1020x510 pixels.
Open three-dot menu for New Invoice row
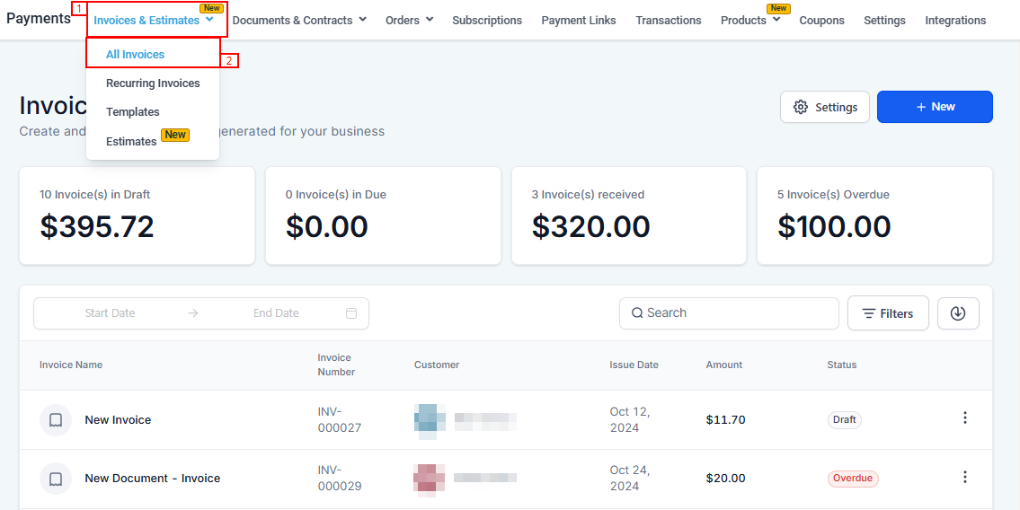[x=964, y=418]
